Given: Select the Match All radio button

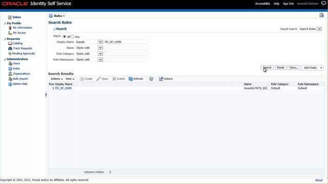Looking at the screenshot, I should (65, 36).
